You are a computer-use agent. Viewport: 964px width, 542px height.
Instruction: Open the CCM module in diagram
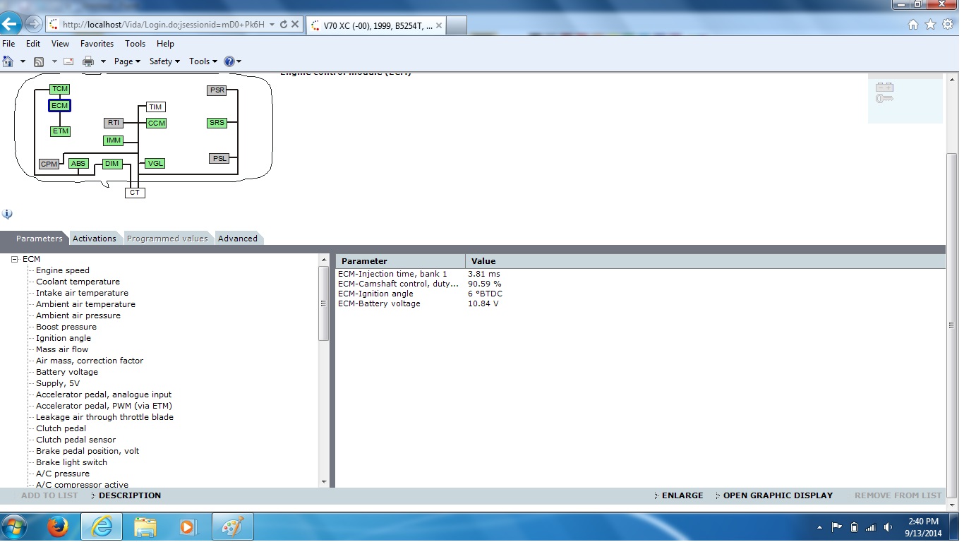[x=156, y=124]
